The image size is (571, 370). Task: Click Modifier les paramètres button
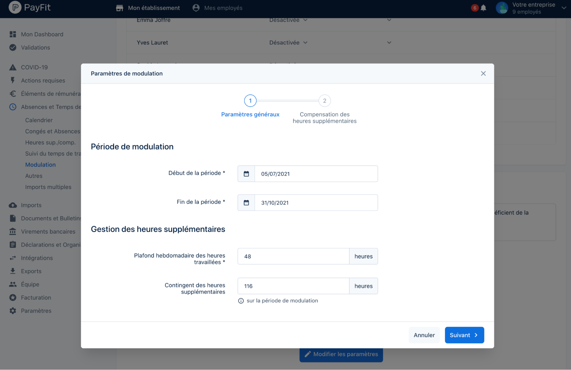(341, 355)
